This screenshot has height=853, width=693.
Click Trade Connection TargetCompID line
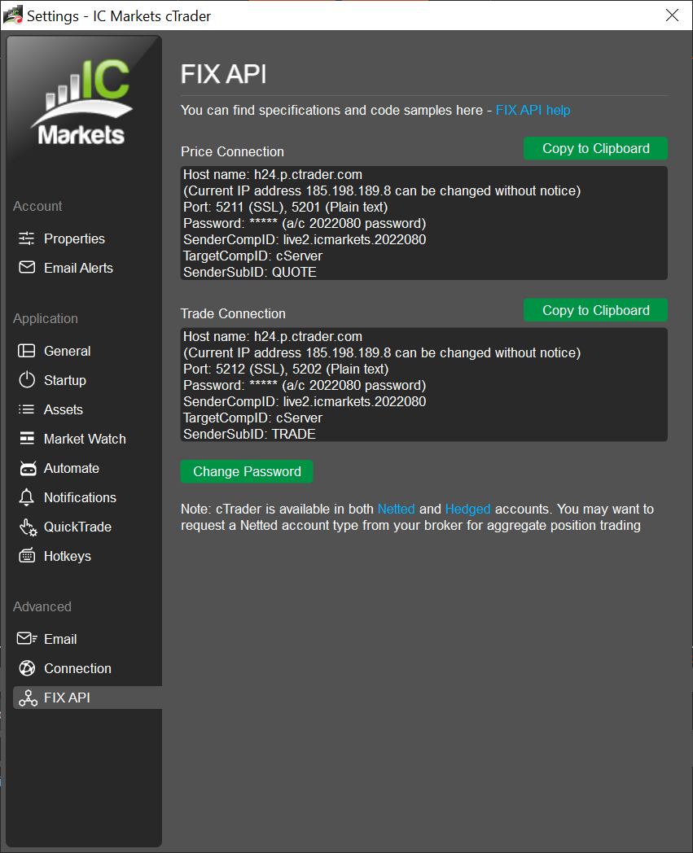click(x=253, y=418)
